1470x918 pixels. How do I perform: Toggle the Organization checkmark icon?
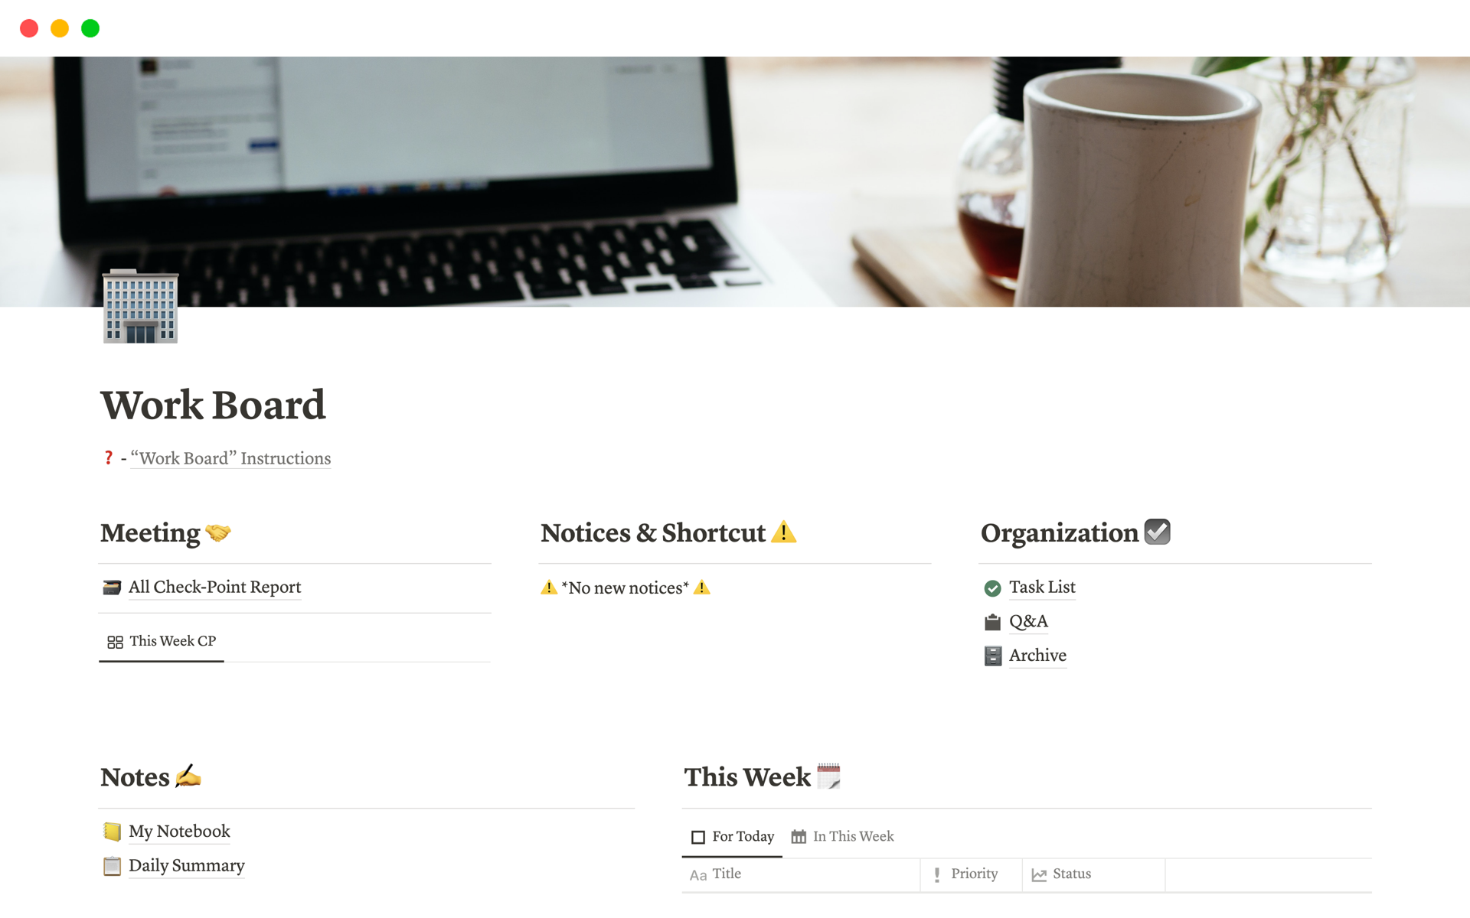(1157, 533)
